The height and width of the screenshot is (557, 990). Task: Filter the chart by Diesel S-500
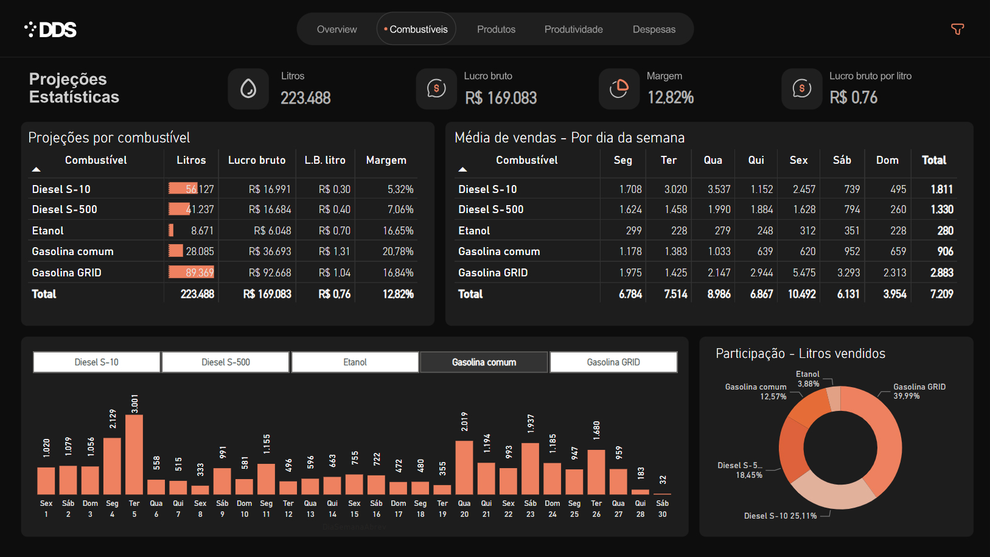[226, 362]
